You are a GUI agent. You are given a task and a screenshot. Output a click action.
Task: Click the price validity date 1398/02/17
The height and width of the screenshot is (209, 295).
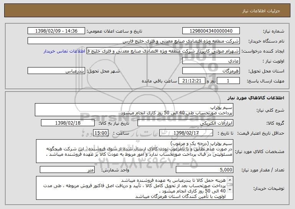point(186,133)
